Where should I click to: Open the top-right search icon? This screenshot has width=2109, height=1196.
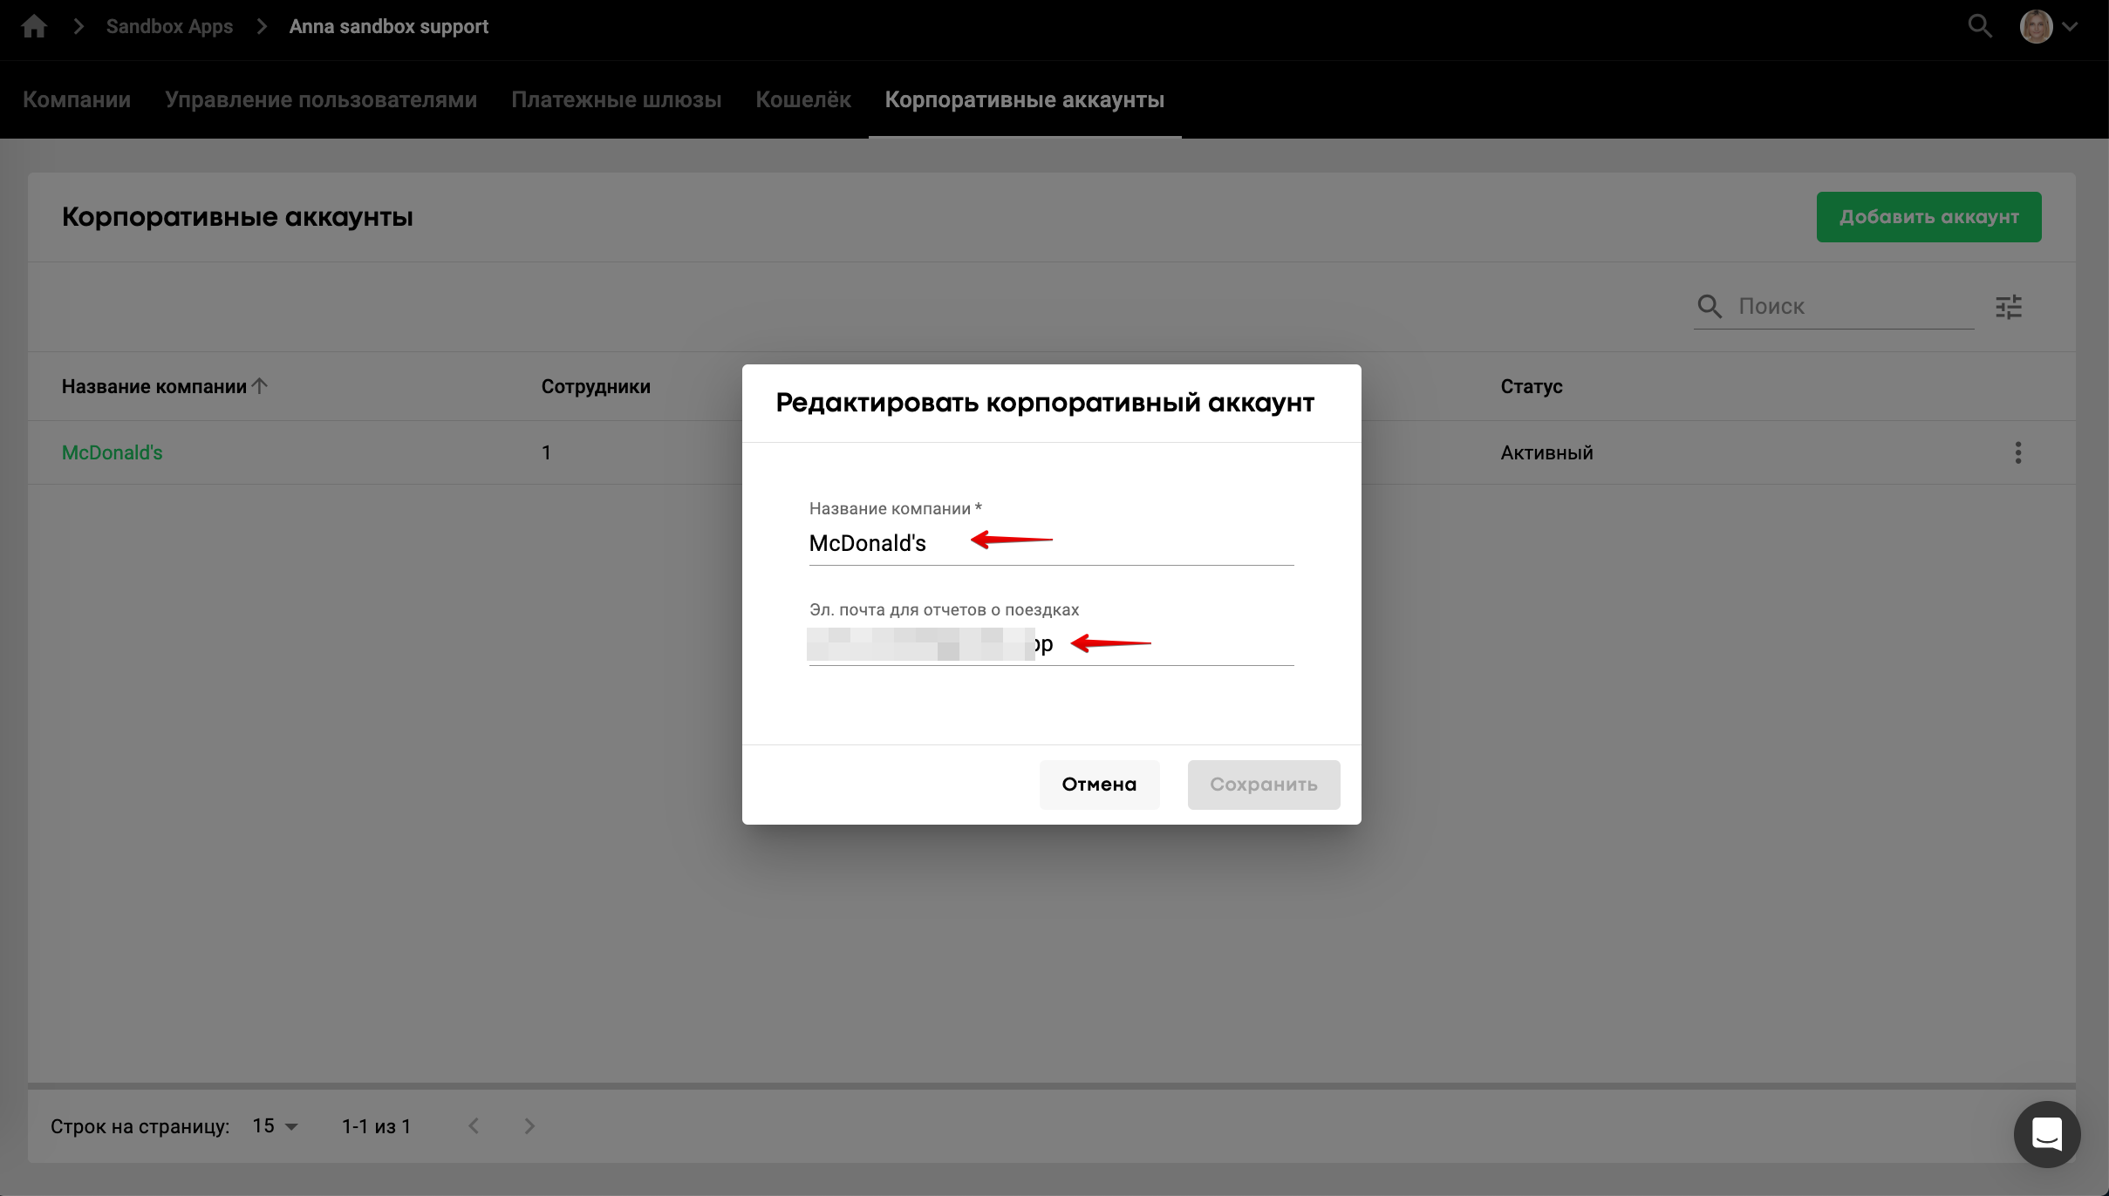[1979, 26]
